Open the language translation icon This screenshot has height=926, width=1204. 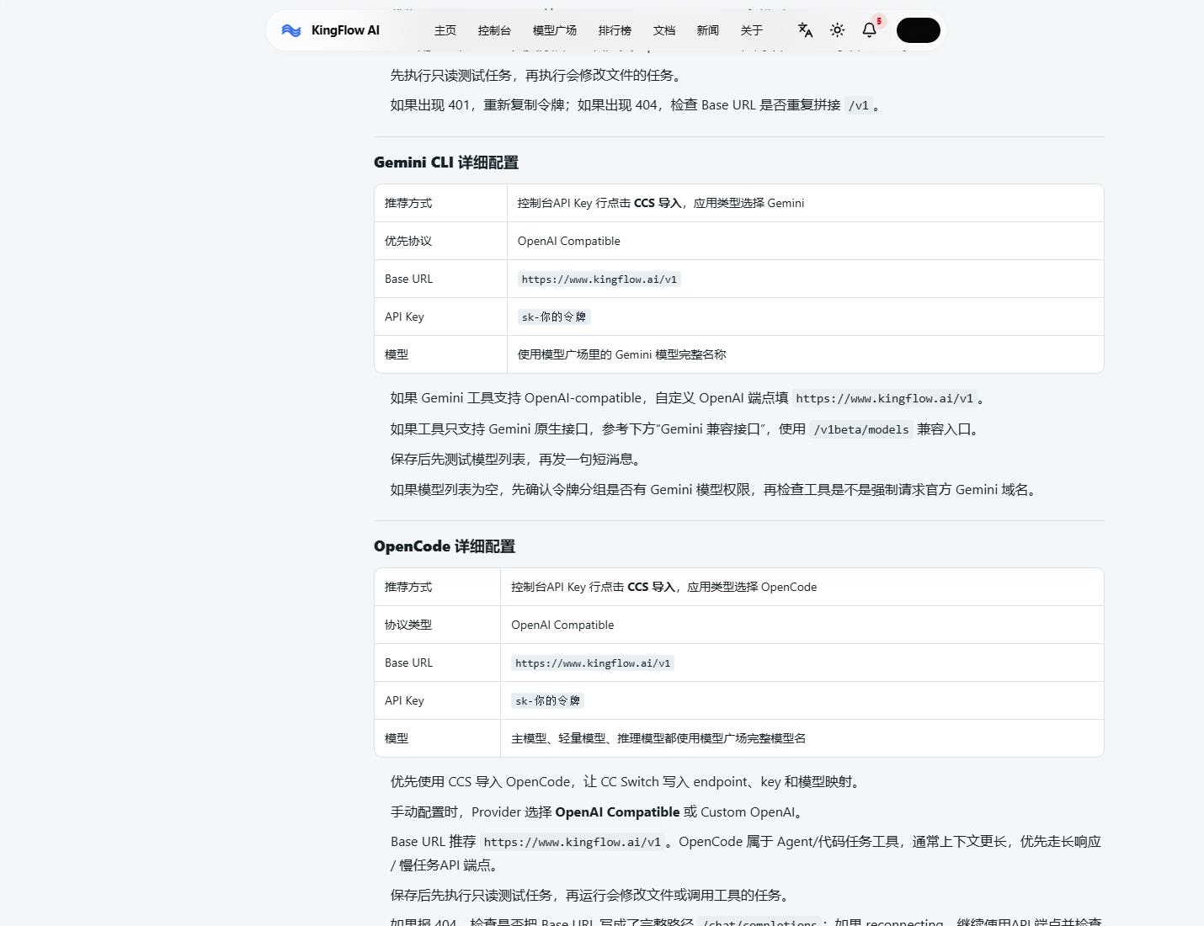(805, 30)
